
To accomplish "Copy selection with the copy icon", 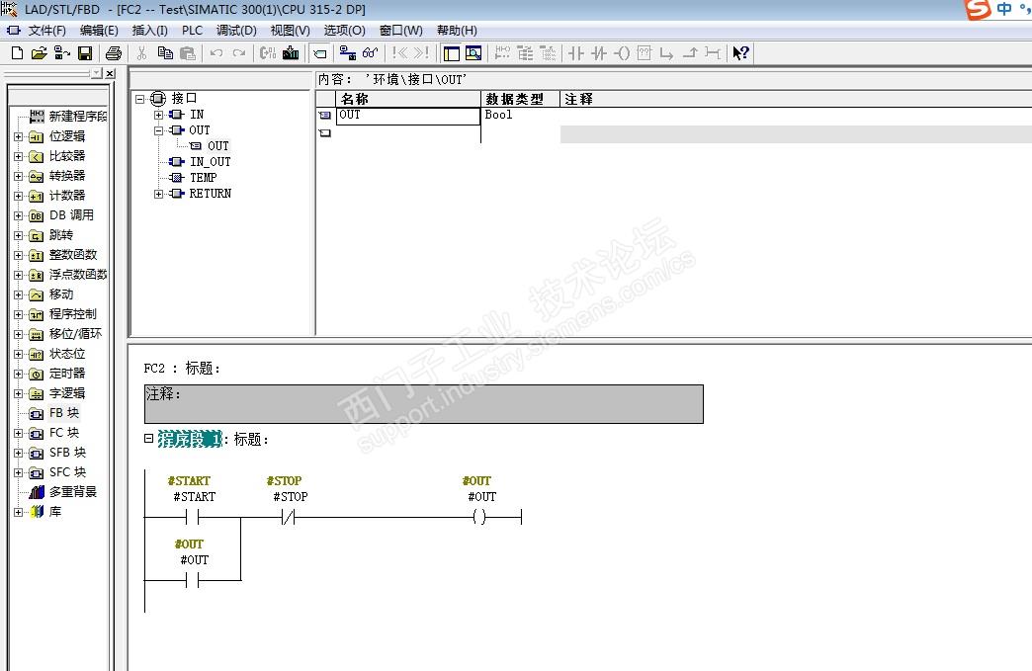I will click(x=165, y=53).
